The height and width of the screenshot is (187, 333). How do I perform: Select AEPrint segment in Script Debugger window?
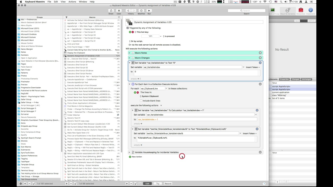[311, 21]
